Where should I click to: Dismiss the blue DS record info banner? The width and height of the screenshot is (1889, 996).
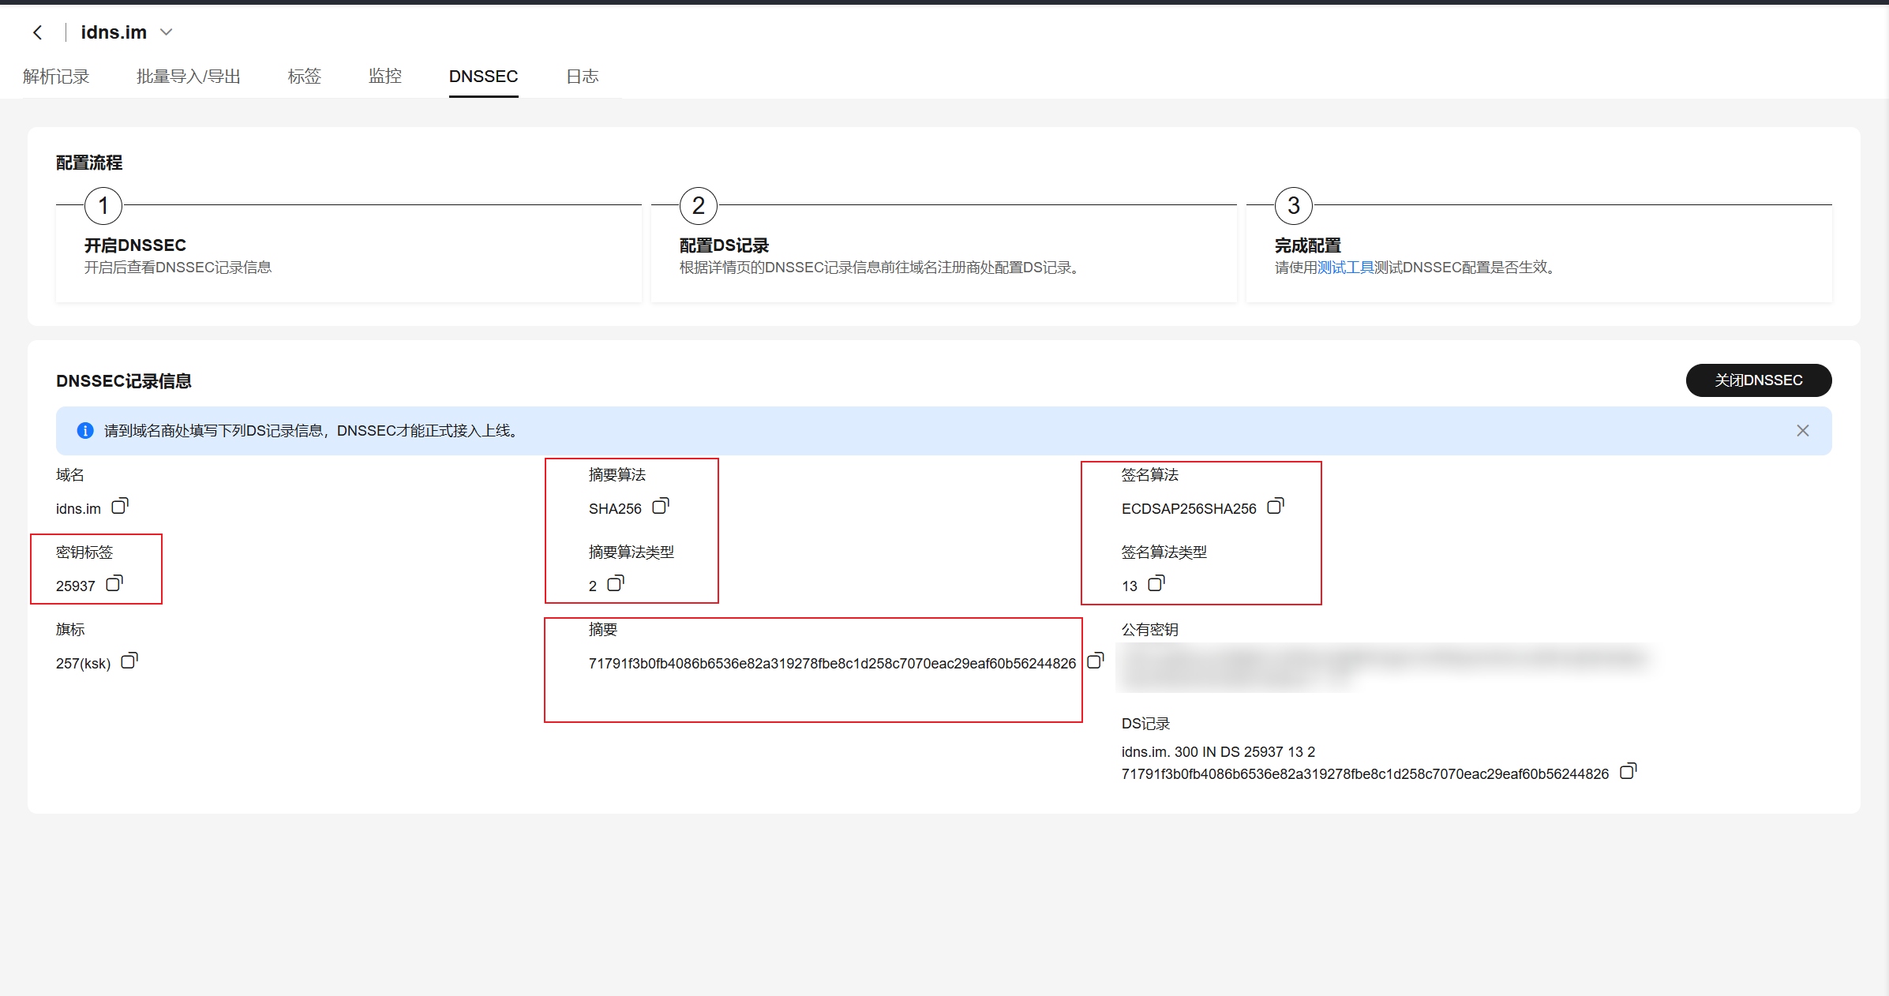click(x=1802, y=430)
